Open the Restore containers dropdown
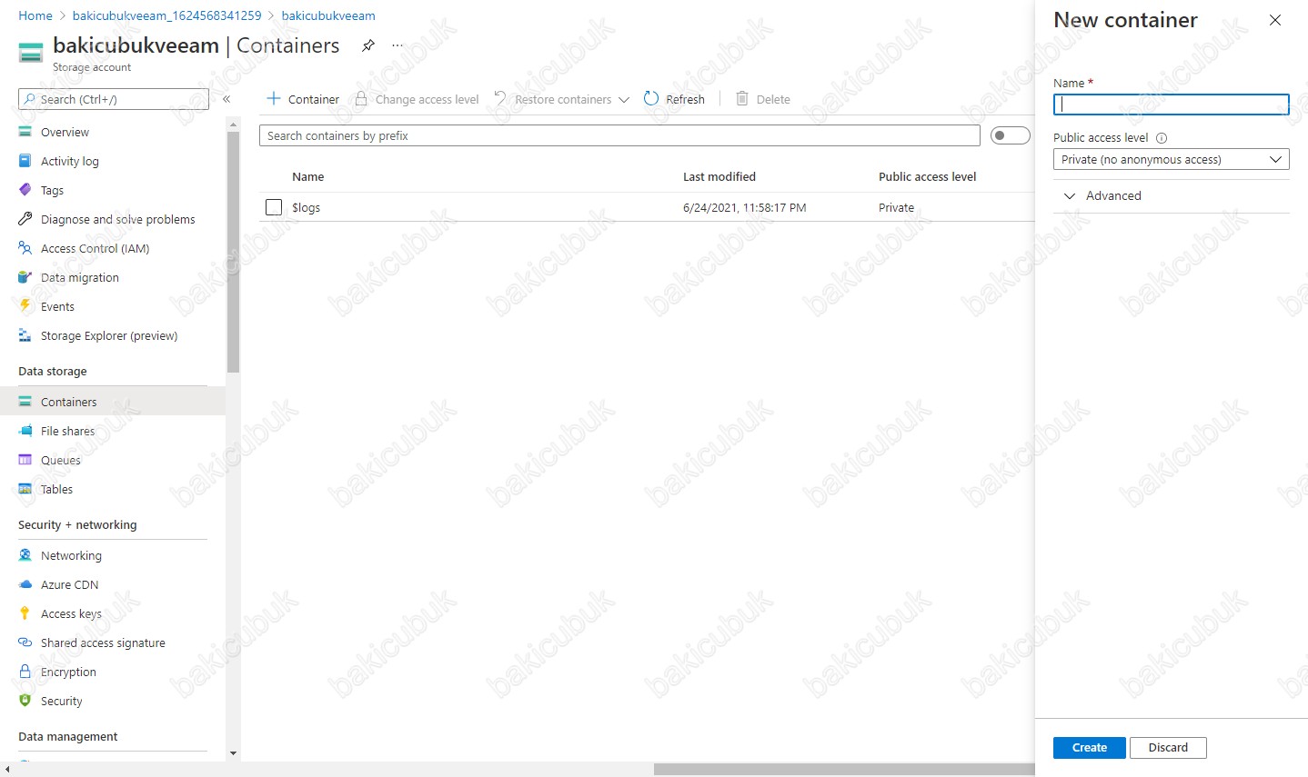The height and width of the screenshot is (777, 1308). click(562, 99)
